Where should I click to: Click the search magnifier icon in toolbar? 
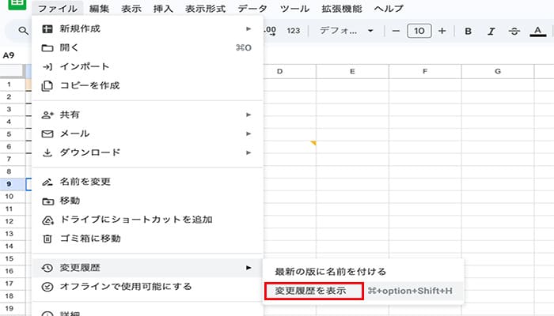pyautogui.click(x=23, y=31)
